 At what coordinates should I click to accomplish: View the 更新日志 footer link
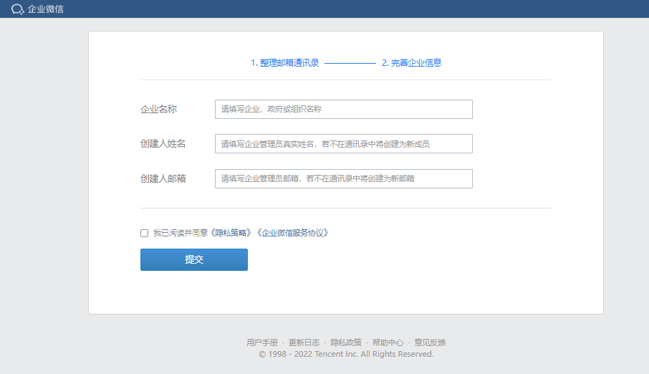[x=304, y=342]
